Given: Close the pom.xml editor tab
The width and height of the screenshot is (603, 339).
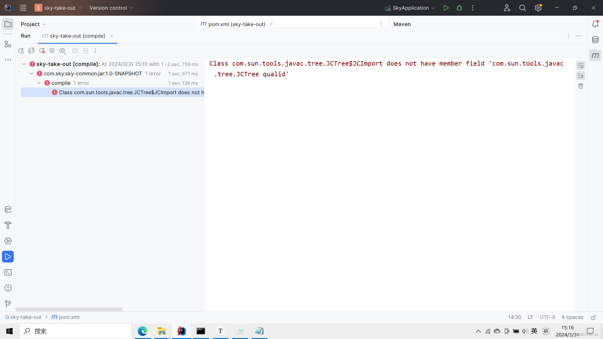Looking at the screenshot, I should (x=271, y=24).
